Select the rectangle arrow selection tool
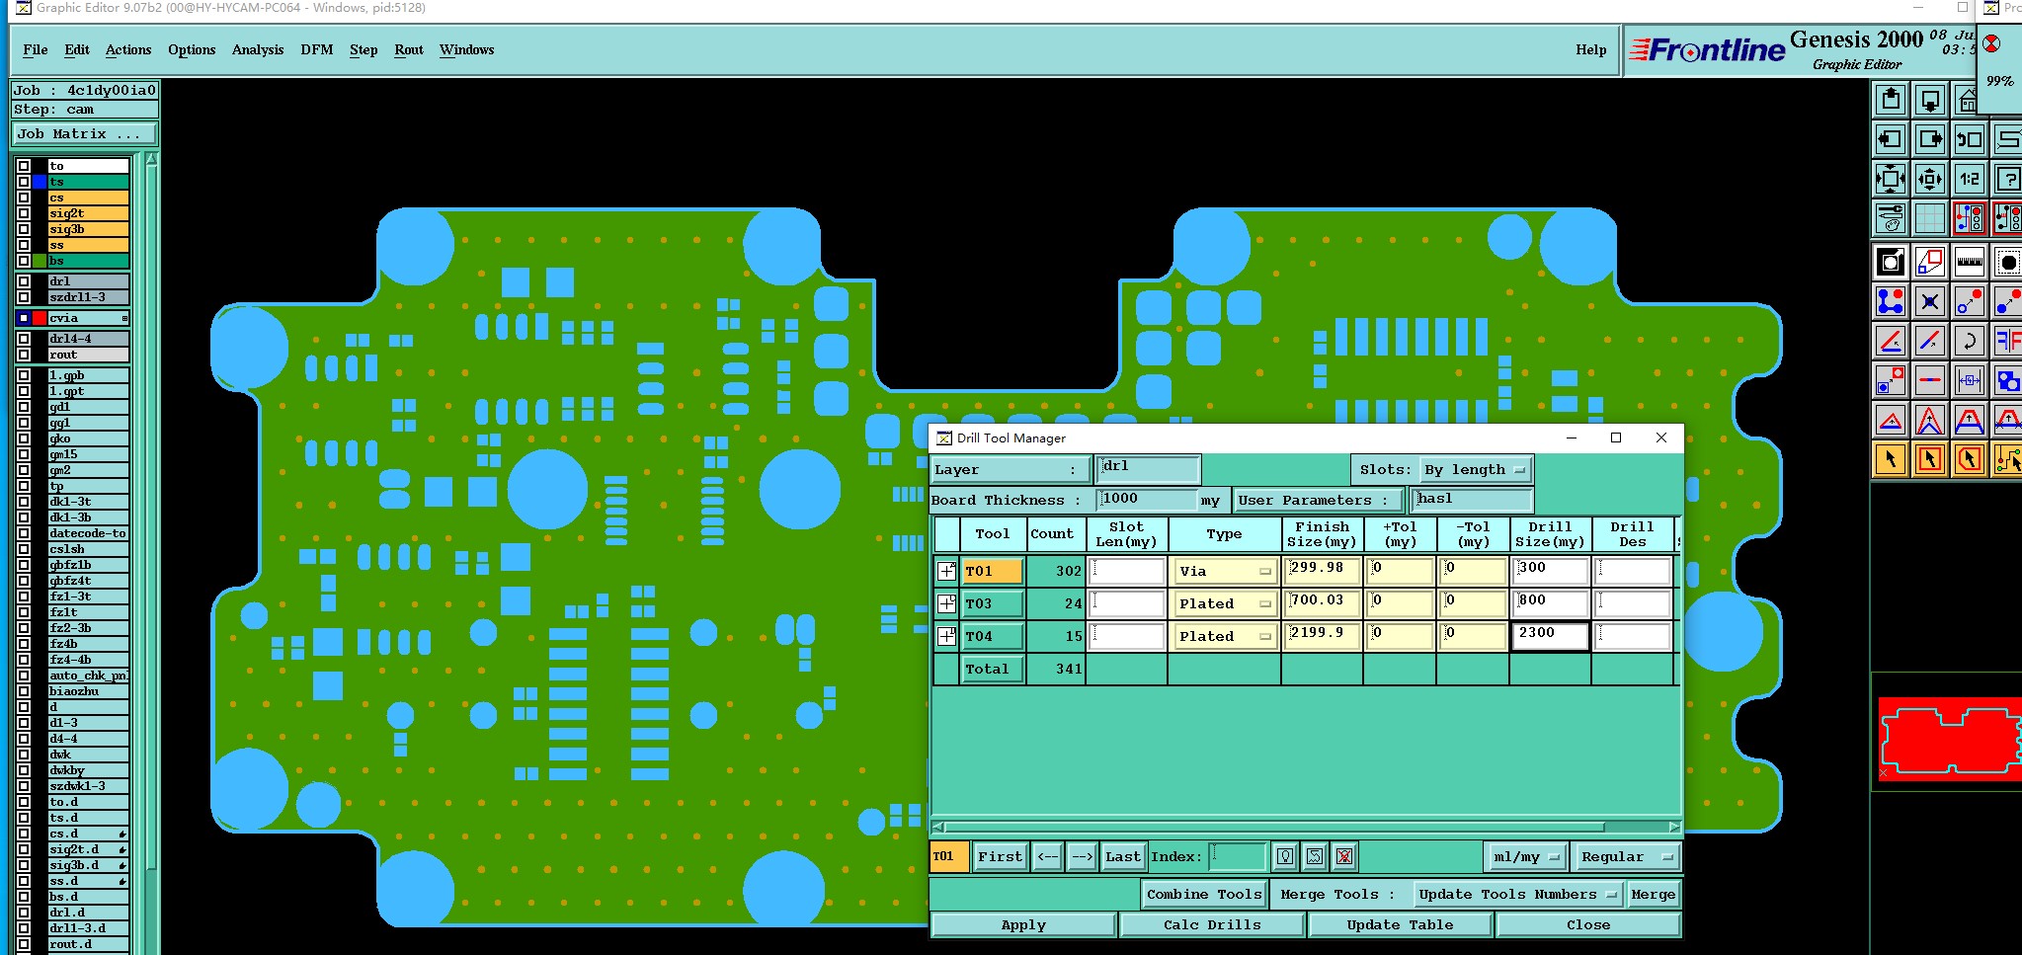 1930,459
